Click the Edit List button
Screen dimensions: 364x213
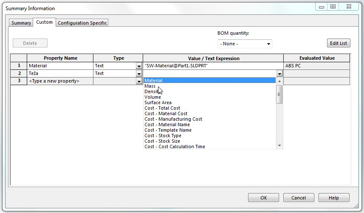coord(338,43)
